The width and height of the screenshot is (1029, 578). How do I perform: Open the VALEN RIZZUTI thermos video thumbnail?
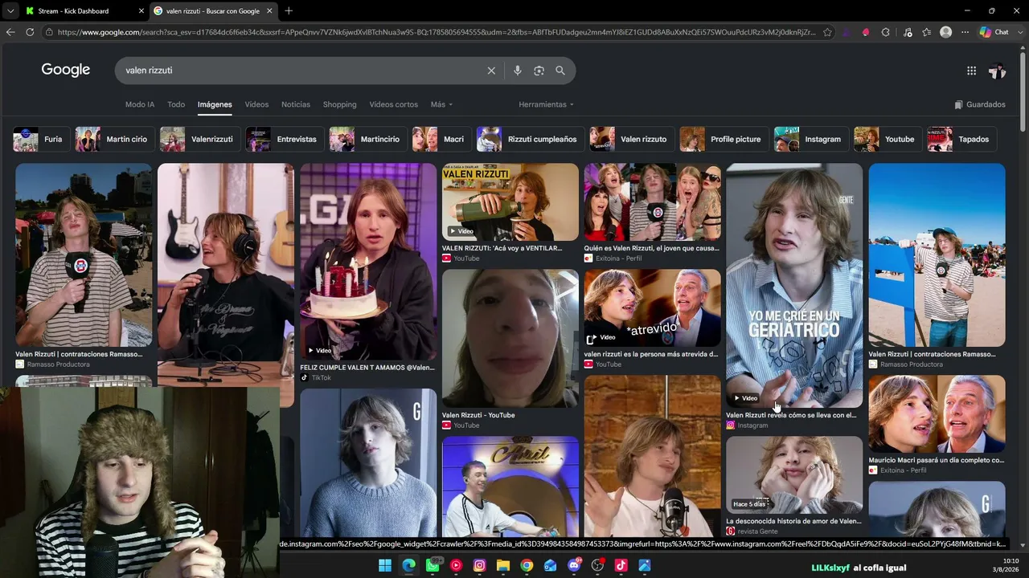tap(510, 202)
